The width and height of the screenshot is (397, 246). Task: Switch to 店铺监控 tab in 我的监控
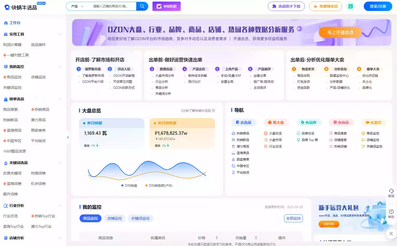click(115, 218)
